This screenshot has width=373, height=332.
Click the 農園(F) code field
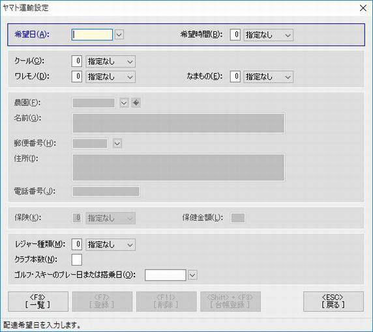tap(94, 103)
